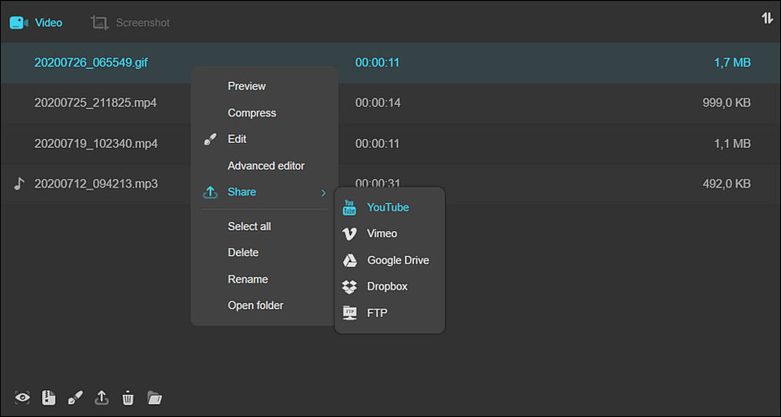Click the open folder icon in bottom toolbar
The height and width of the screenshot is (417, 781).
(155, 397)
